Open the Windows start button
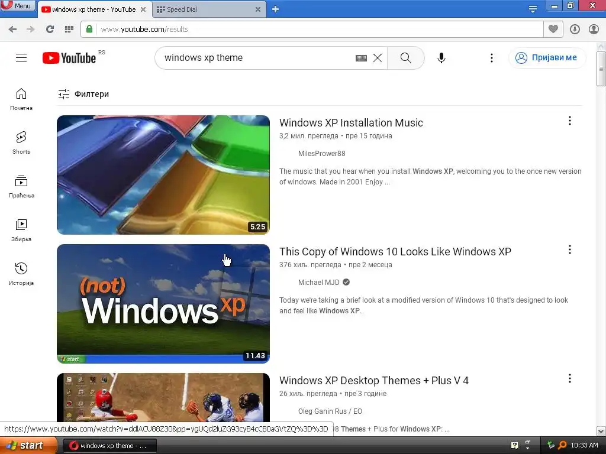606x454 pixels. [28, 446]
